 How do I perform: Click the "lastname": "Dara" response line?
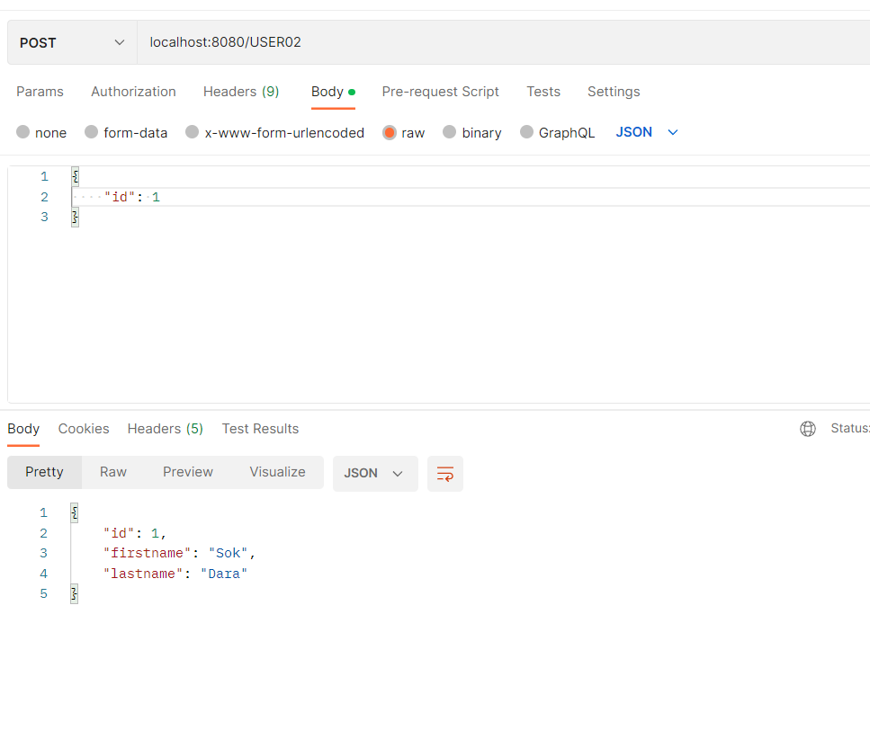175,574
